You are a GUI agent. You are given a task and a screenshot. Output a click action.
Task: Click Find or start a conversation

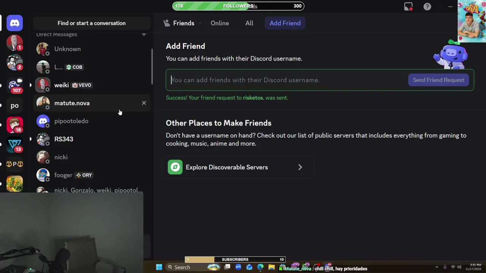point(92,23)
